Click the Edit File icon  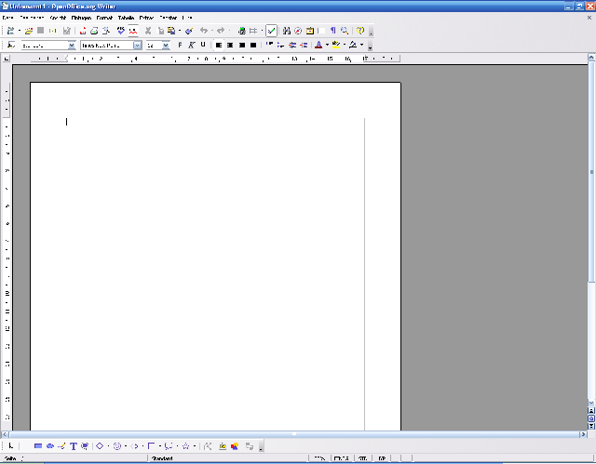click(x=66, y=31)
